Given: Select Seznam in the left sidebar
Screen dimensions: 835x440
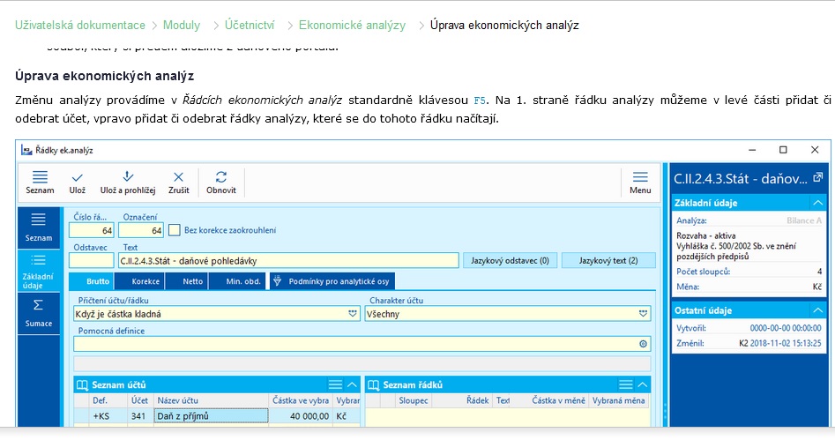Looking at the screenshot, I should click(x=39, y=227).
